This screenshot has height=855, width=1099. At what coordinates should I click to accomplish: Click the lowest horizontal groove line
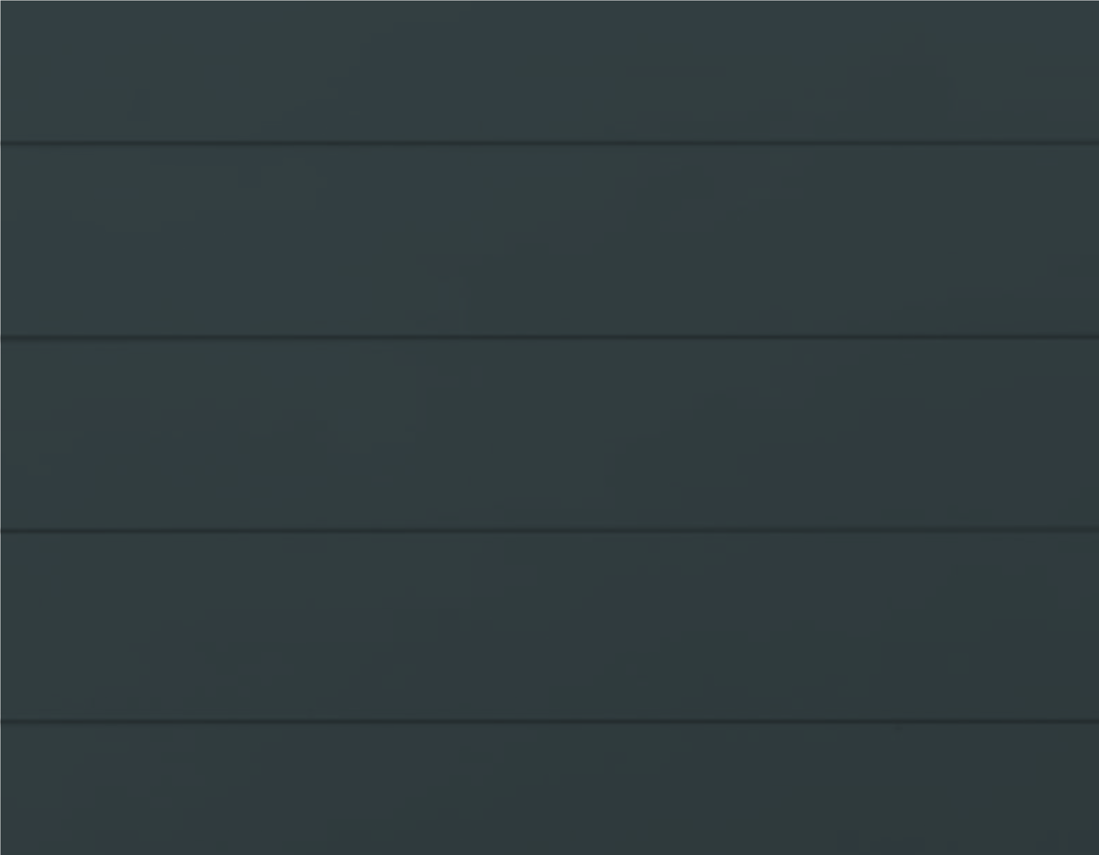(549, 721)
